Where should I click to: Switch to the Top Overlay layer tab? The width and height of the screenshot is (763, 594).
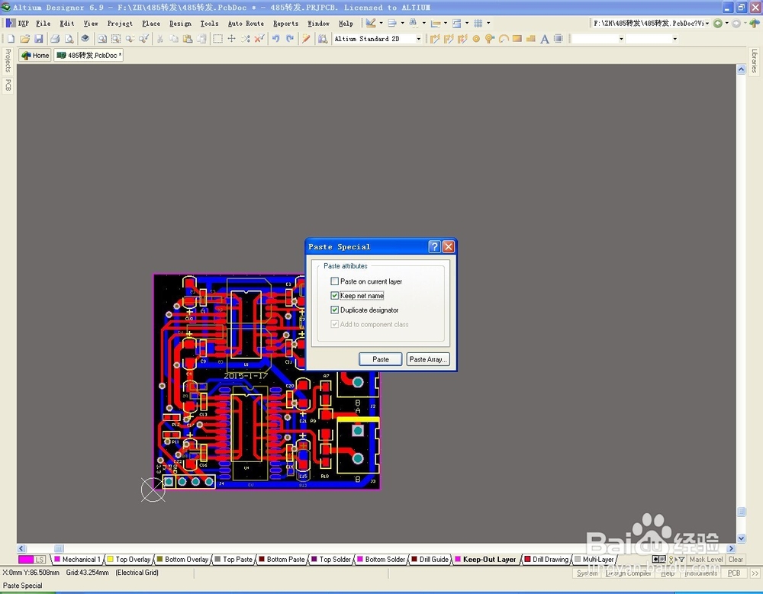128,560
